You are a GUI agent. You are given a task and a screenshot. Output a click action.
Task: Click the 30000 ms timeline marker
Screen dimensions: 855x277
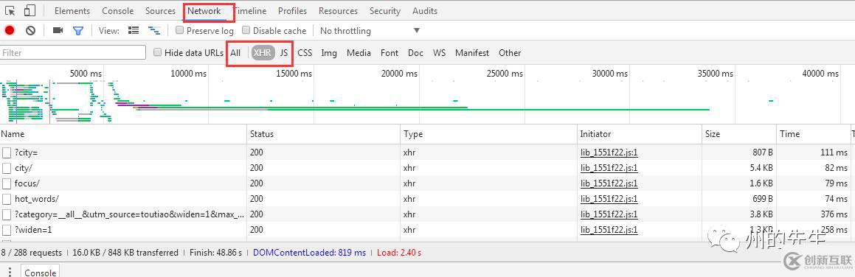[609, 74]
